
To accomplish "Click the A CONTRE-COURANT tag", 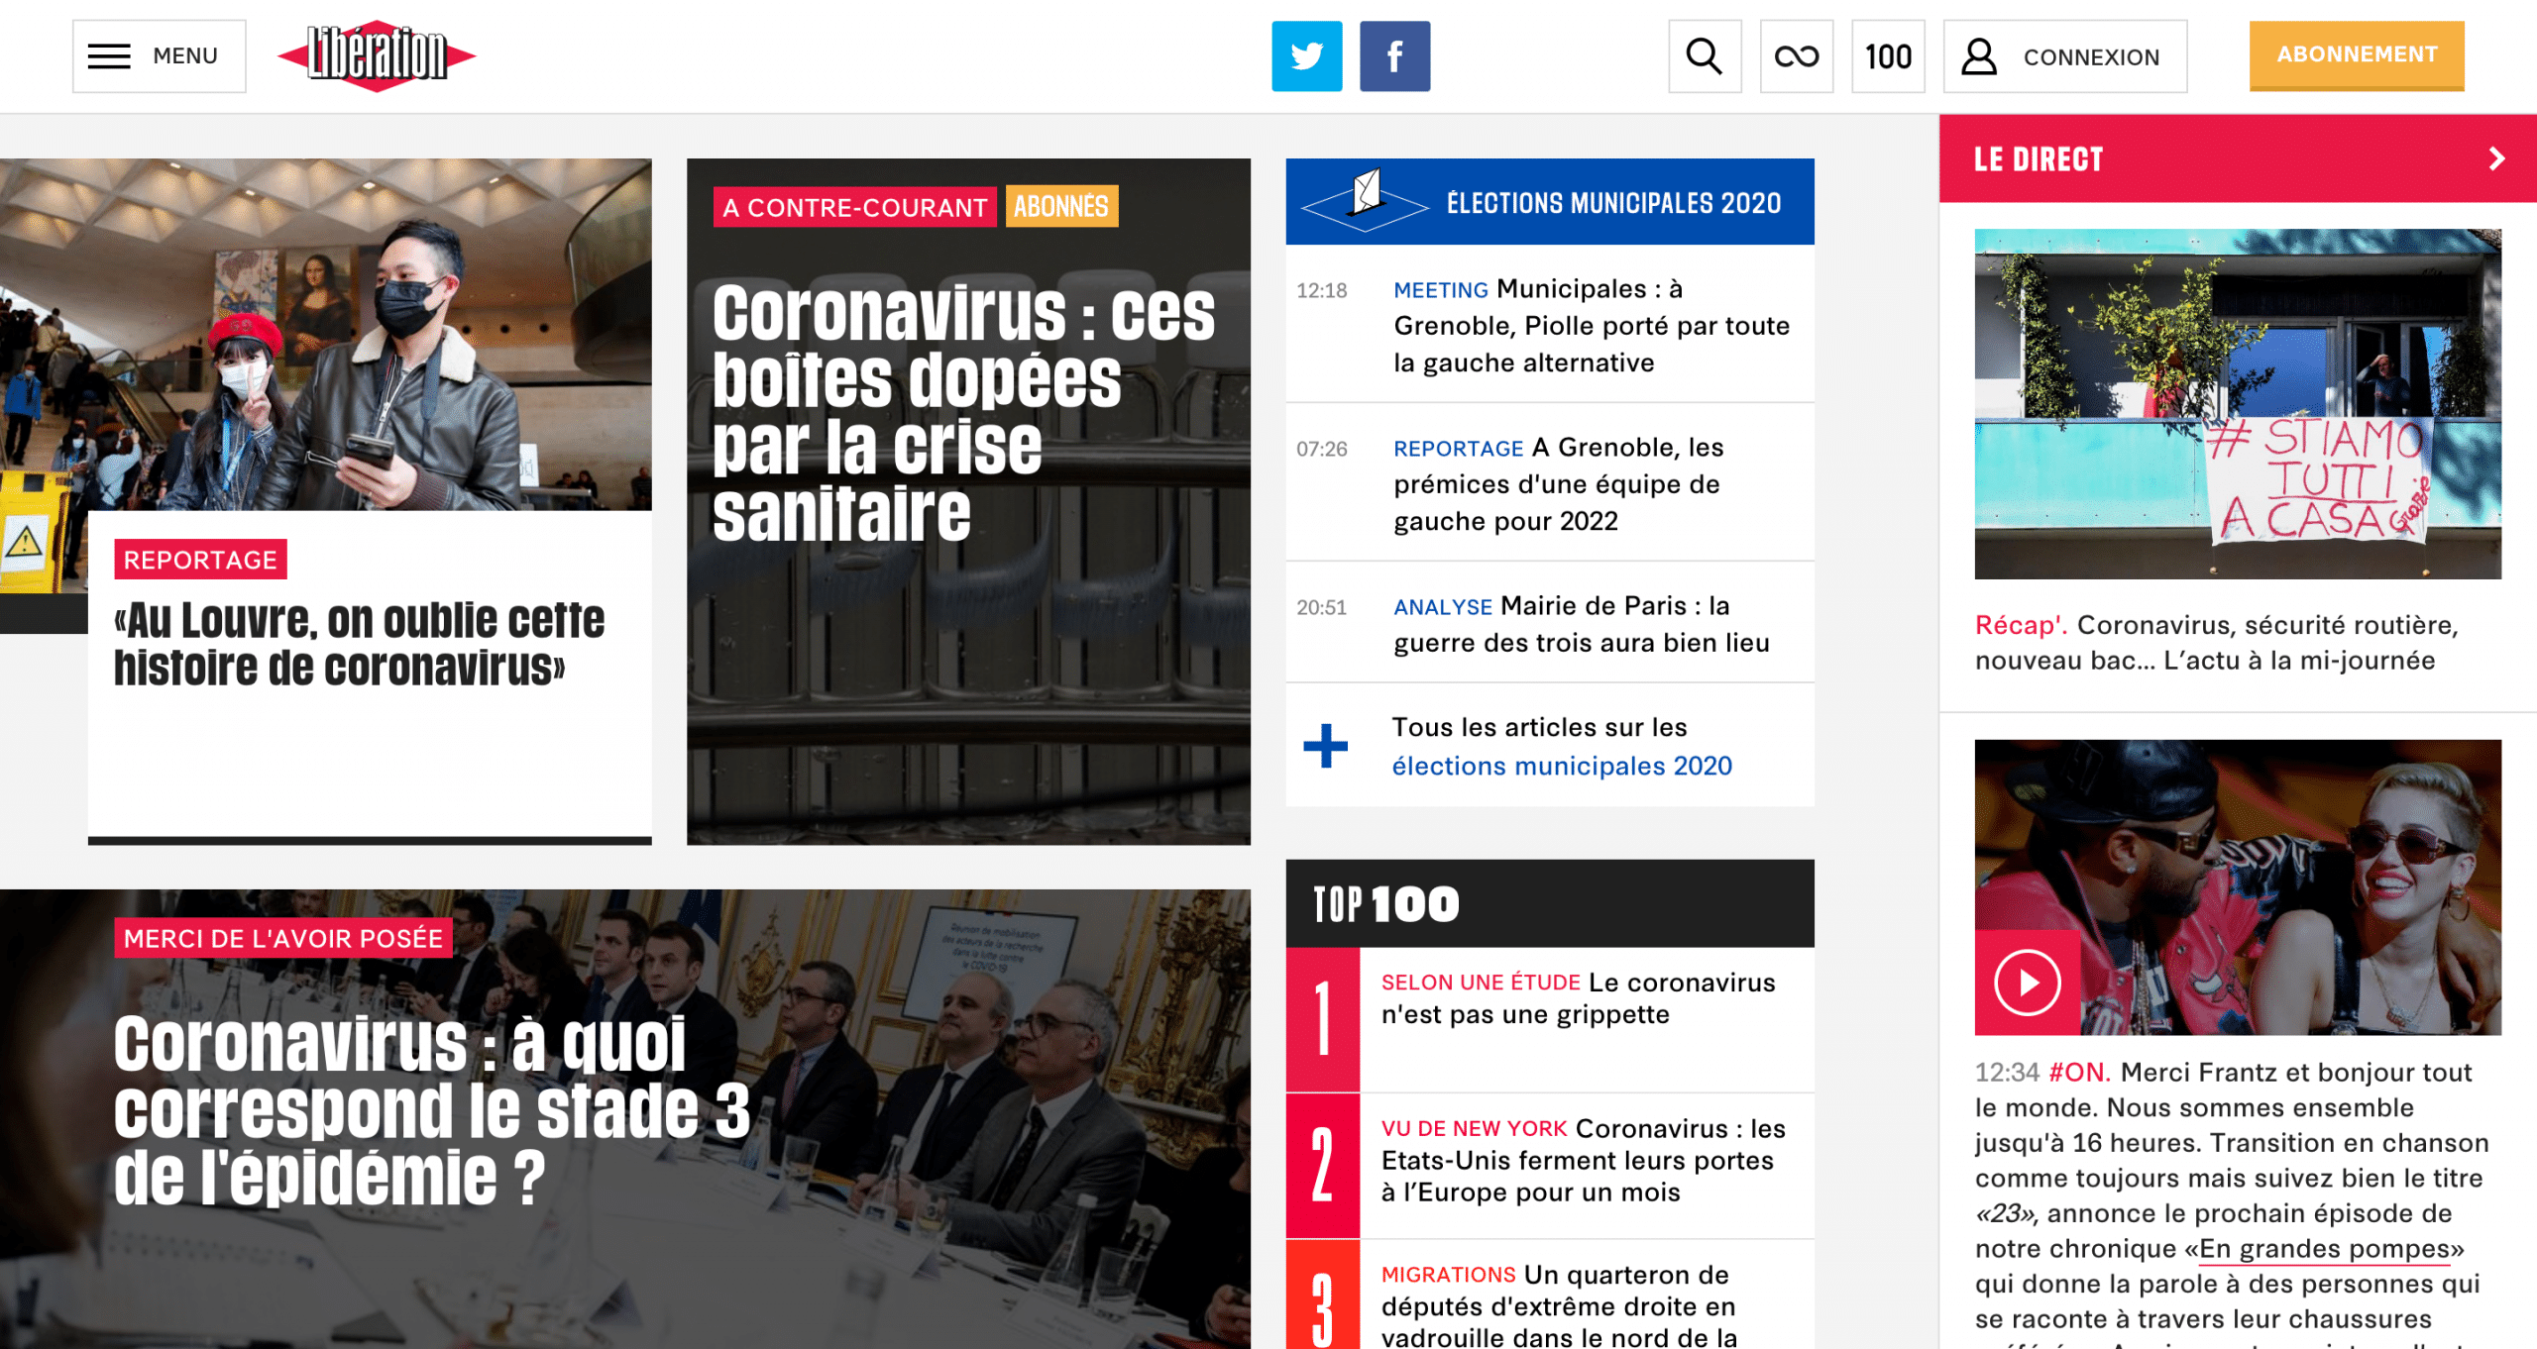I will click(854, 207).
